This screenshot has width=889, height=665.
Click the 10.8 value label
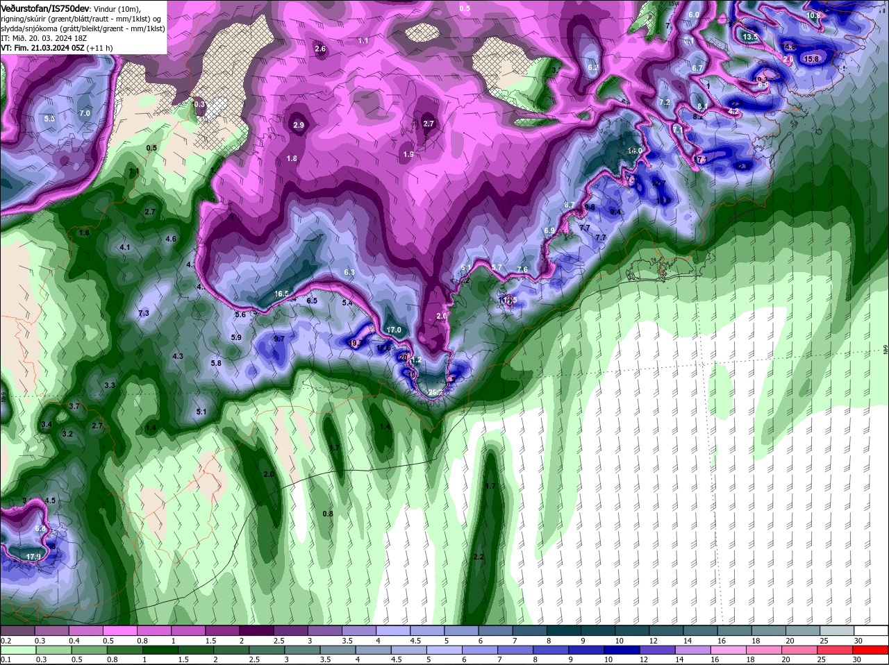pos(814,15)
